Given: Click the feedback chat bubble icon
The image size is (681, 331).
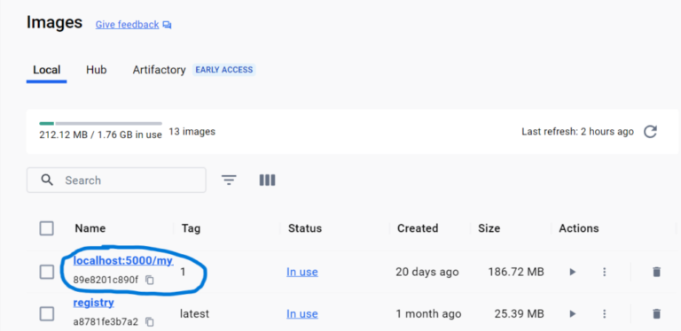Looking at the screenshot, I should (168, 25).
